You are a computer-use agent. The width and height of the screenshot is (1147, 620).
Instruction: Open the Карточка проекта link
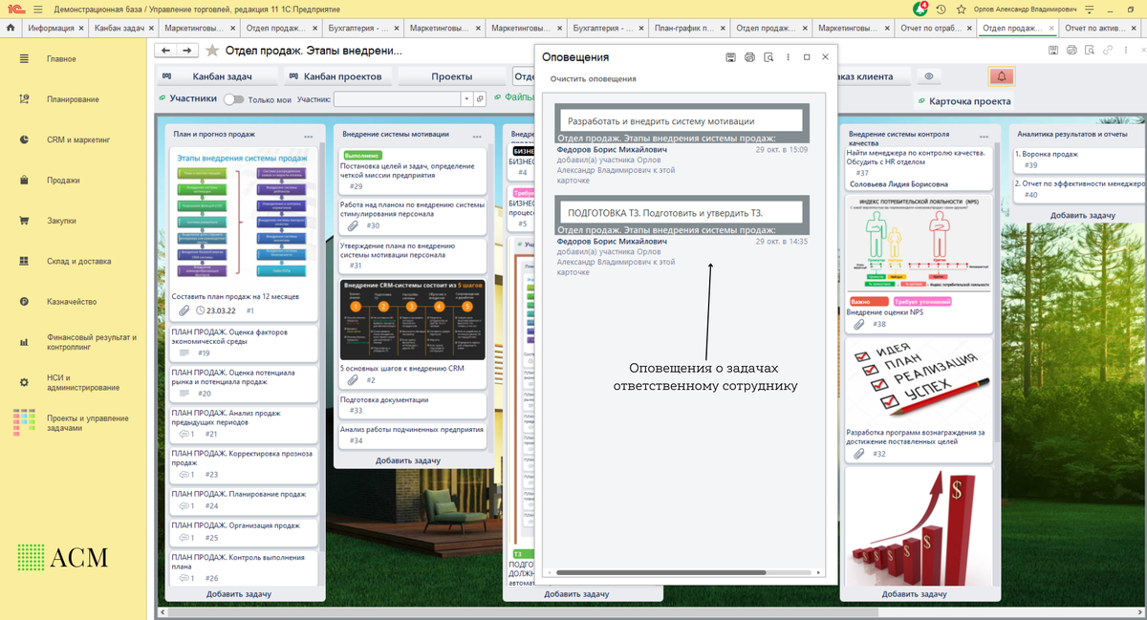coord(963,101)
